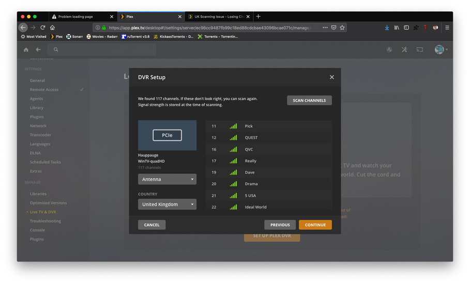Viewport: 470px width, 284px height.
Task: Open Troubleshooting in sidebar
Action: (46, 221)
